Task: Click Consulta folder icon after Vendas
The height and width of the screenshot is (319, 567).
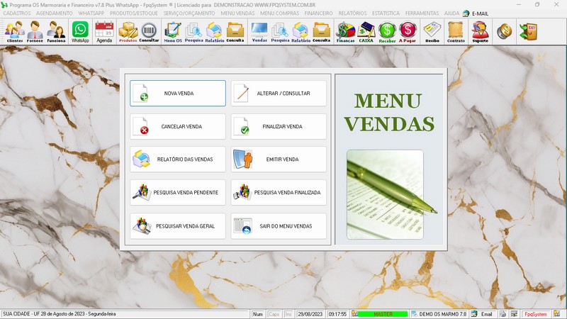Action: click(x=322, y=32)
